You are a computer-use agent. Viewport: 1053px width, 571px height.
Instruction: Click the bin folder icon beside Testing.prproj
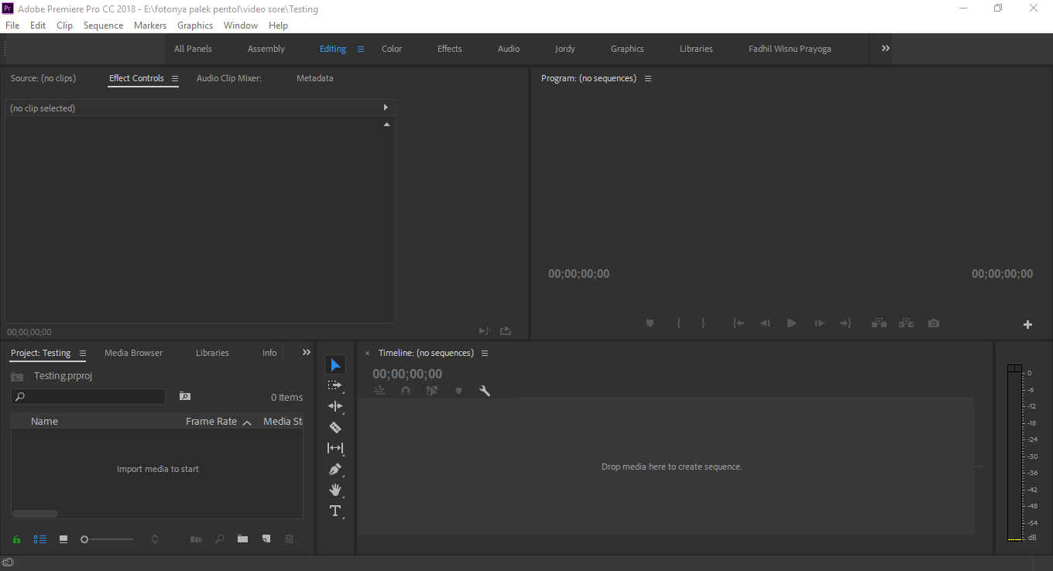[17, 377]
